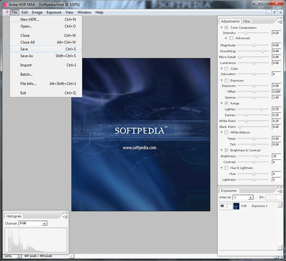Viewport: 286px width, 261px height.
Task: Collapse the White Balance section triangle
Action: point(221,132)
